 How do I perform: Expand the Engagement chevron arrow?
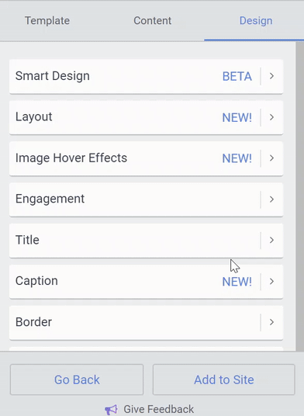271,199
